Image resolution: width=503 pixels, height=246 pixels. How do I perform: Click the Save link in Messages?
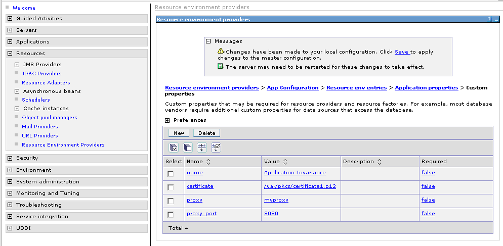401,52
